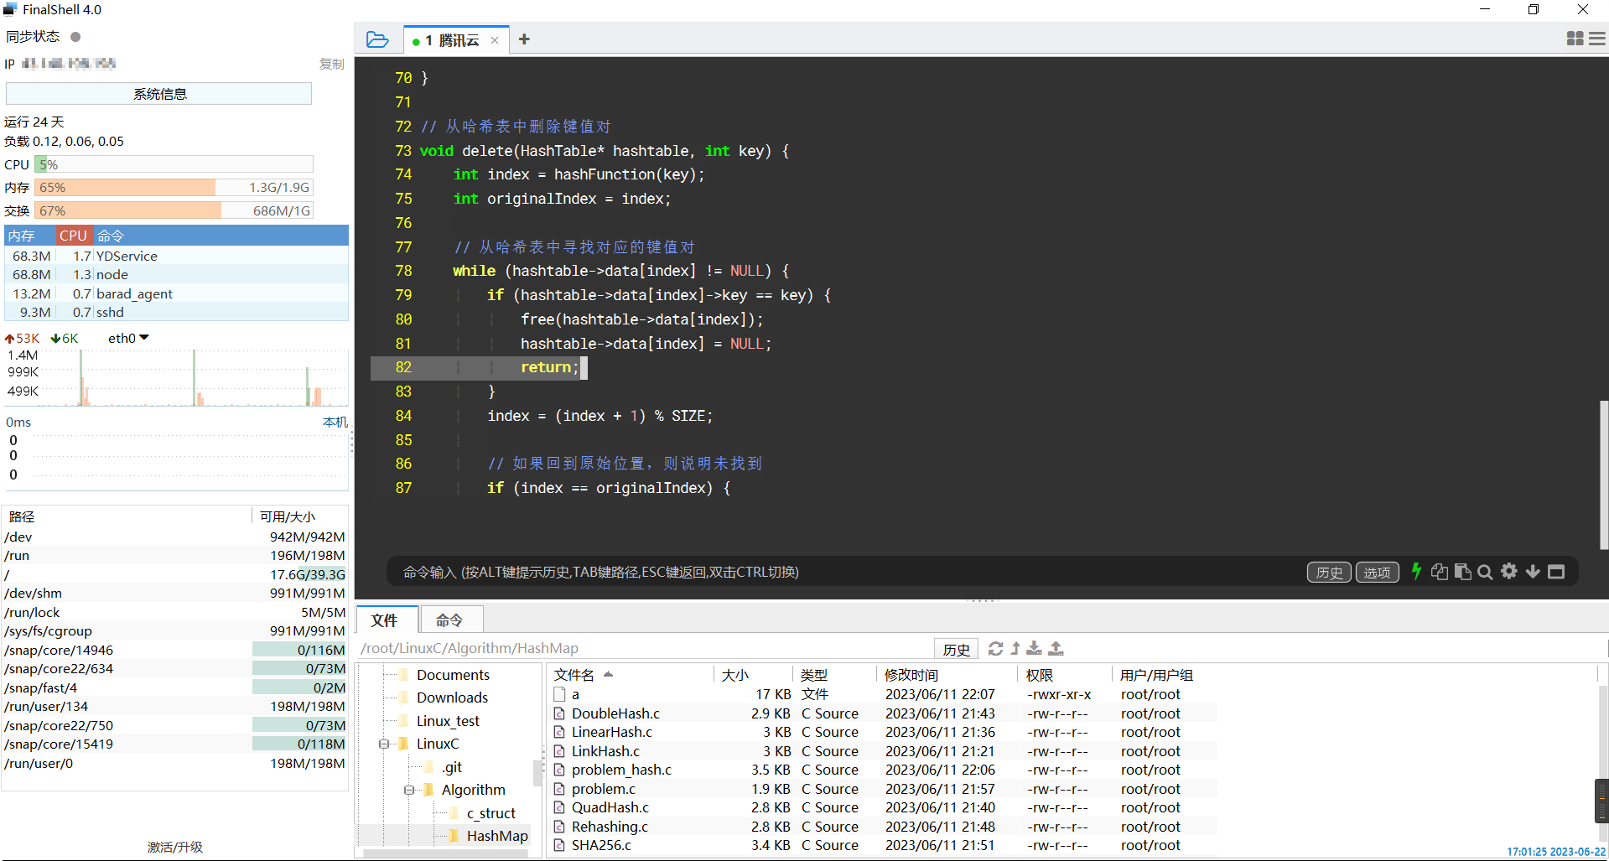Select file LinearHash.c
Screen dimensions: 1609x861
[611, 732]
